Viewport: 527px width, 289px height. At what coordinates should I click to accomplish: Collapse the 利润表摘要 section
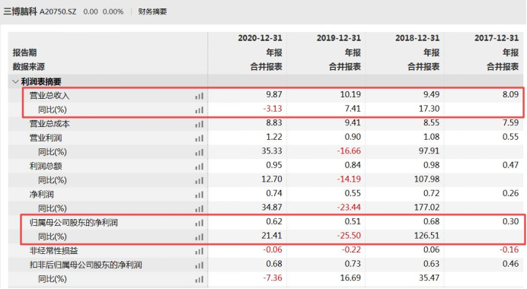[x=15, y=81]
